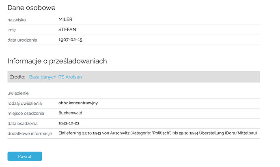Select the uwięzienie section label
The image size is (280, 167).
[18, 93]
